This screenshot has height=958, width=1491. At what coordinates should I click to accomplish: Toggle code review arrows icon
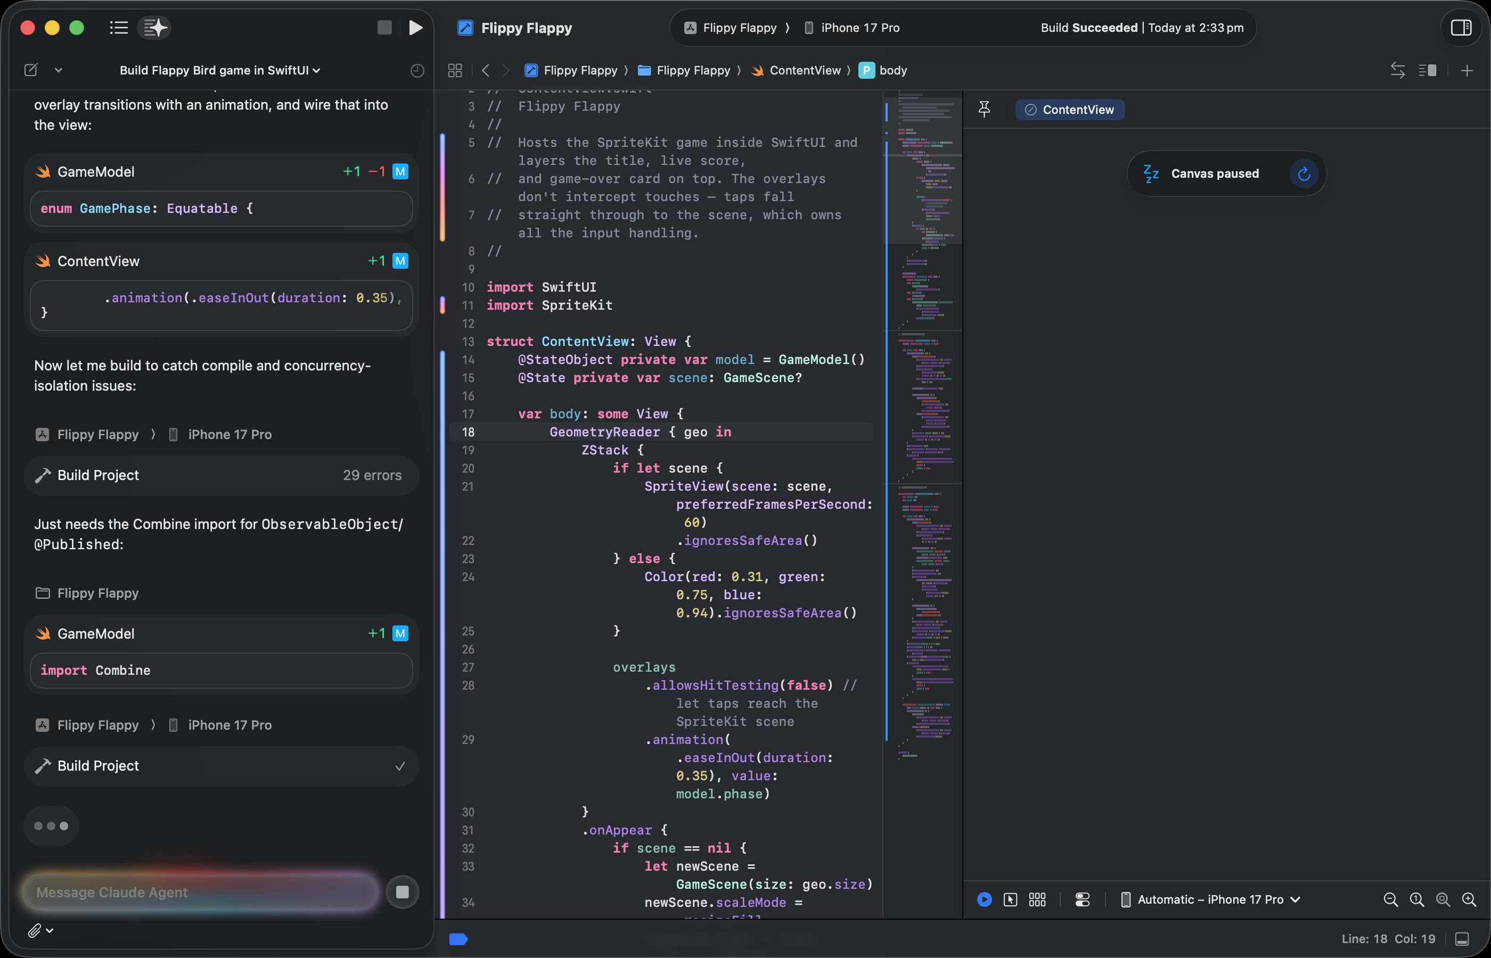1398,70
